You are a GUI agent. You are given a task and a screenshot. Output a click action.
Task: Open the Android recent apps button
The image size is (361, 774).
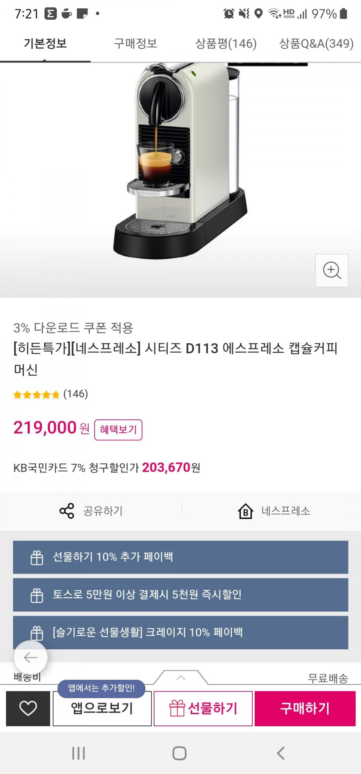pyautogui.click(x=79, y=753)
